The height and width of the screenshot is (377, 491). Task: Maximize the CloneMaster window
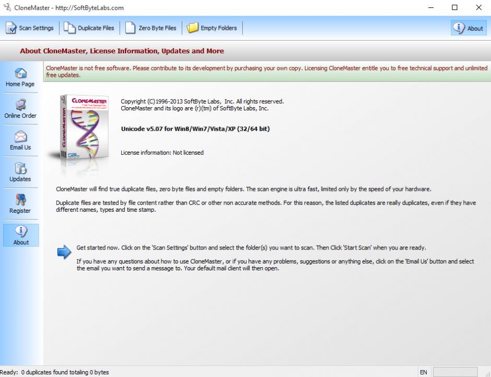454,7
